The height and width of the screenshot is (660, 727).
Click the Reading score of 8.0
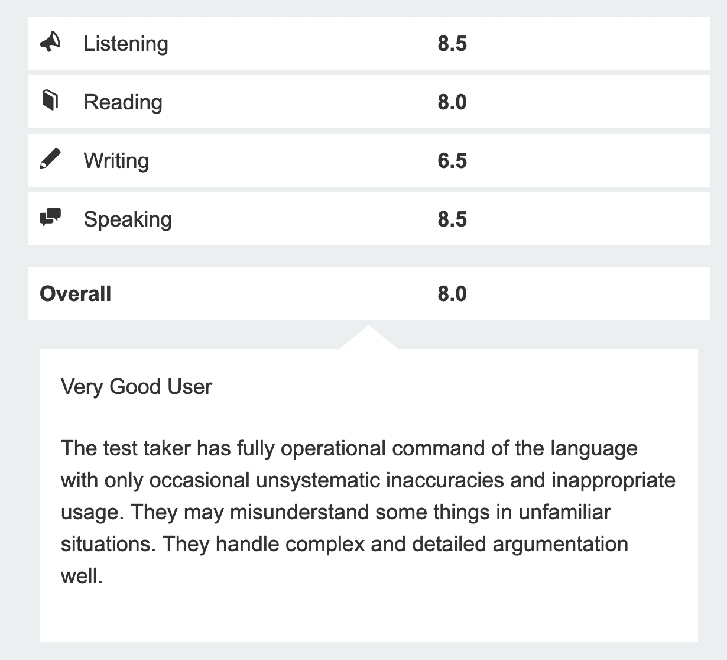[x=452, y=102]
